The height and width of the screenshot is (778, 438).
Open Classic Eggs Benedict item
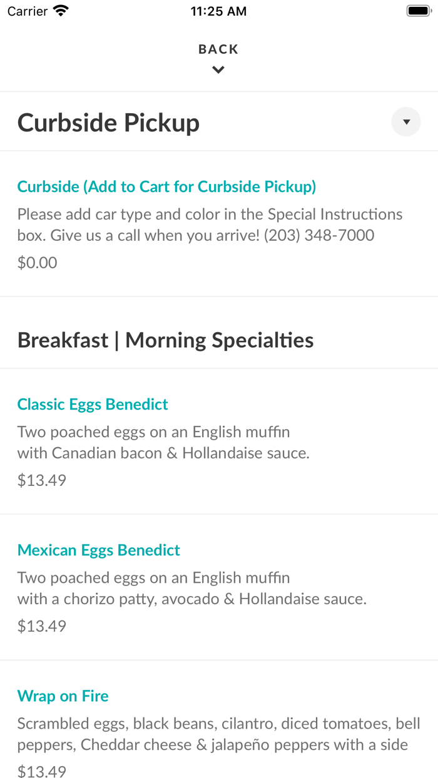tap(93, 405)
